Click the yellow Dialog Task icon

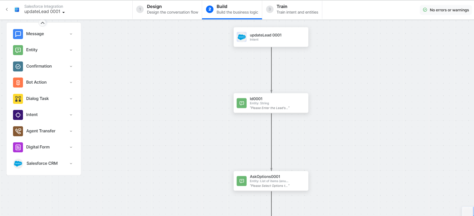[x=18, y=99]
